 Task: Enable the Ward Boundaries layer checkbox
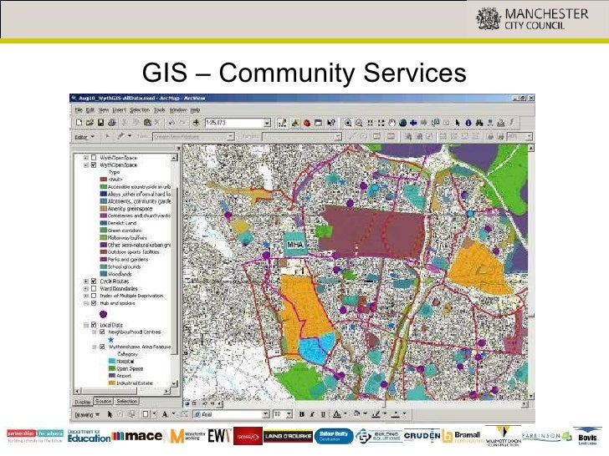click(x=94, y=288)
